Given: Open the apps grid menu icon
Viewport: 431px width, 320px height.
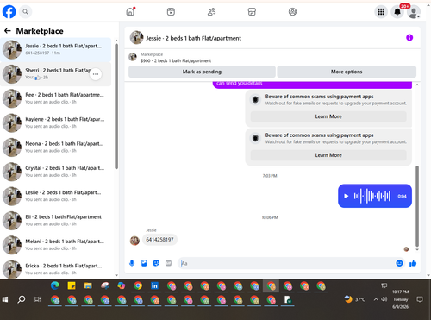Looking at the screenshot, I should point(381,12).
